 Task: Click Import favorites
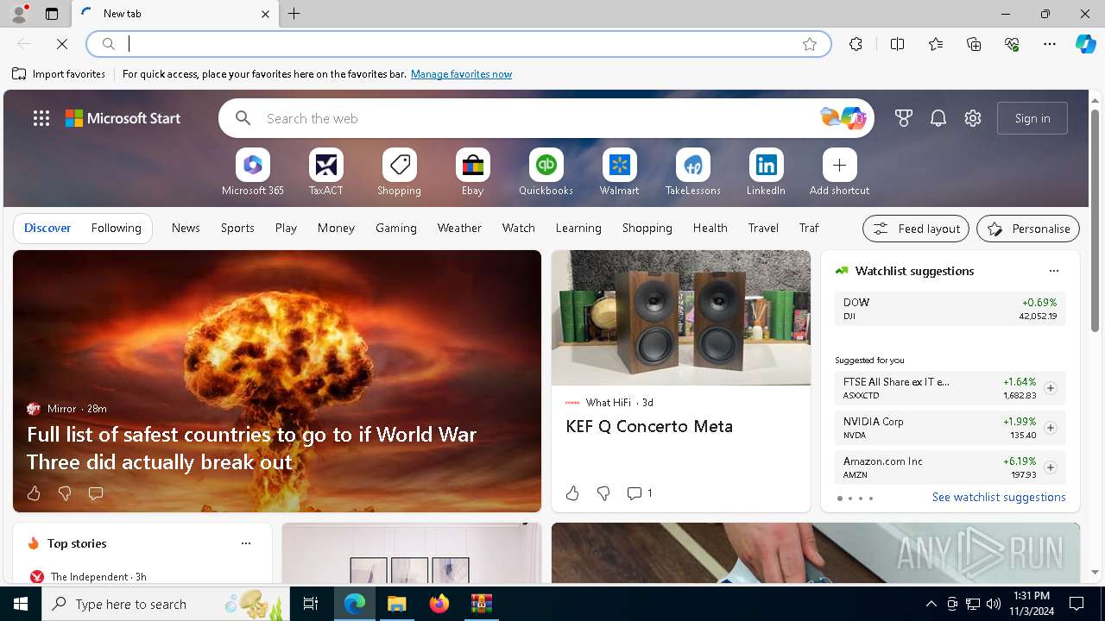[x=59, y=74]
